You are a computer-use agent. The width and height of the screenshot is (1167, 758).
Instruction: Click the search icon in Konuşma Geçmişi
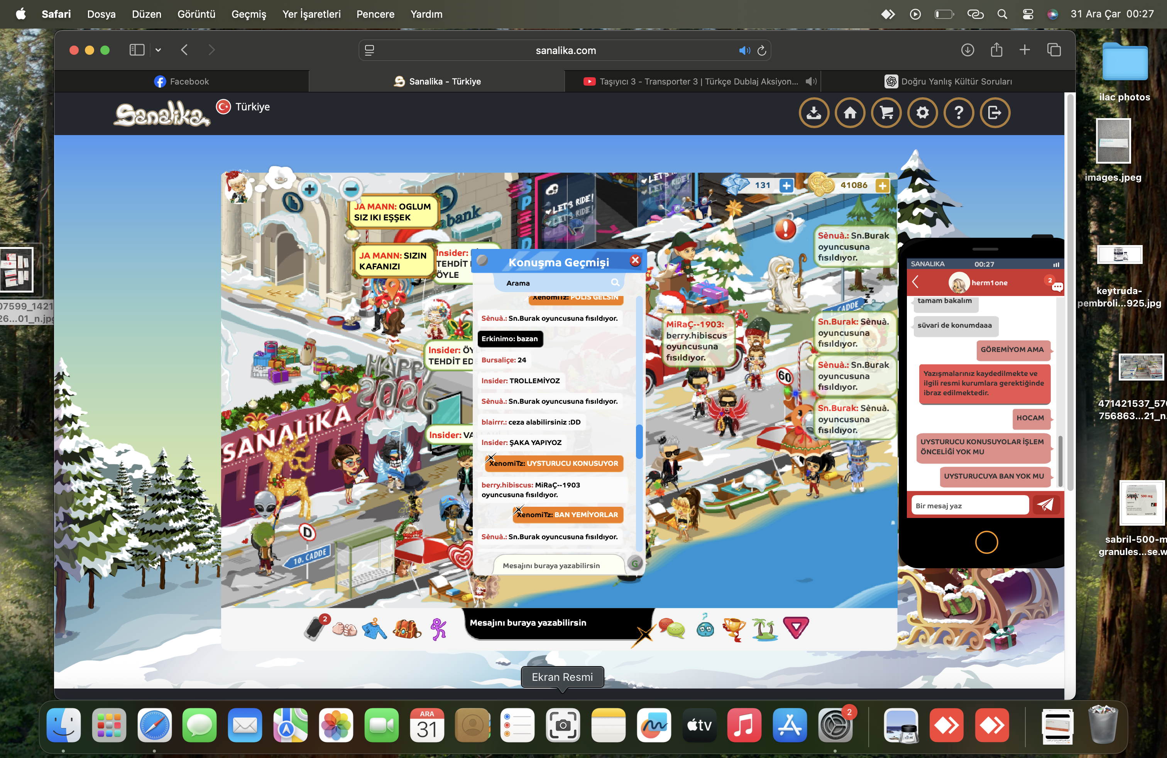coord(616,283)
